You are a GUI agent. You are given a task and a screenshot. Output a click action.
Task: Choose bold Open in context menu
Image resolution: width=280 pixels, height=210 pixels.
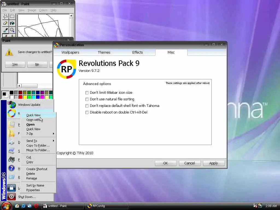(x=38, y=124)
